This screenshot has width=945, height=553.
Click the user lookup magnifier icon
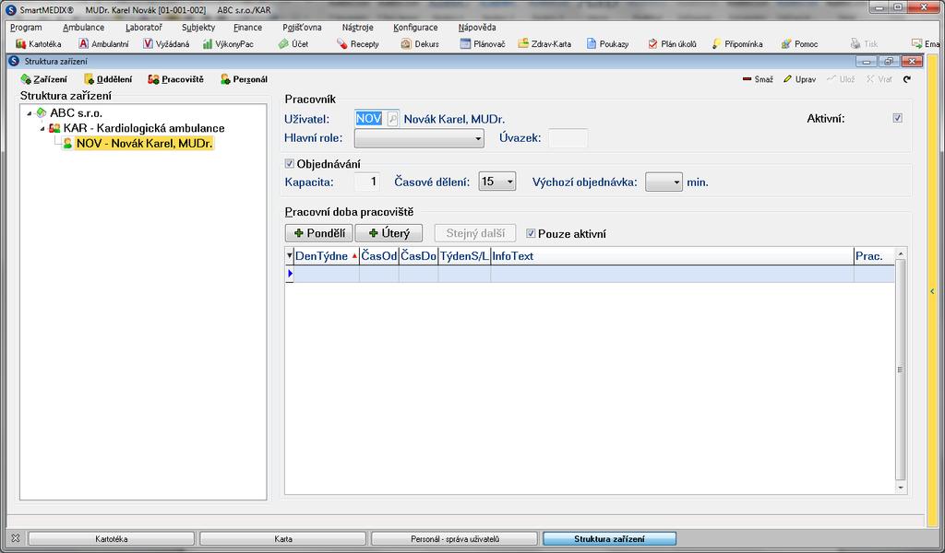click(392, 119)
